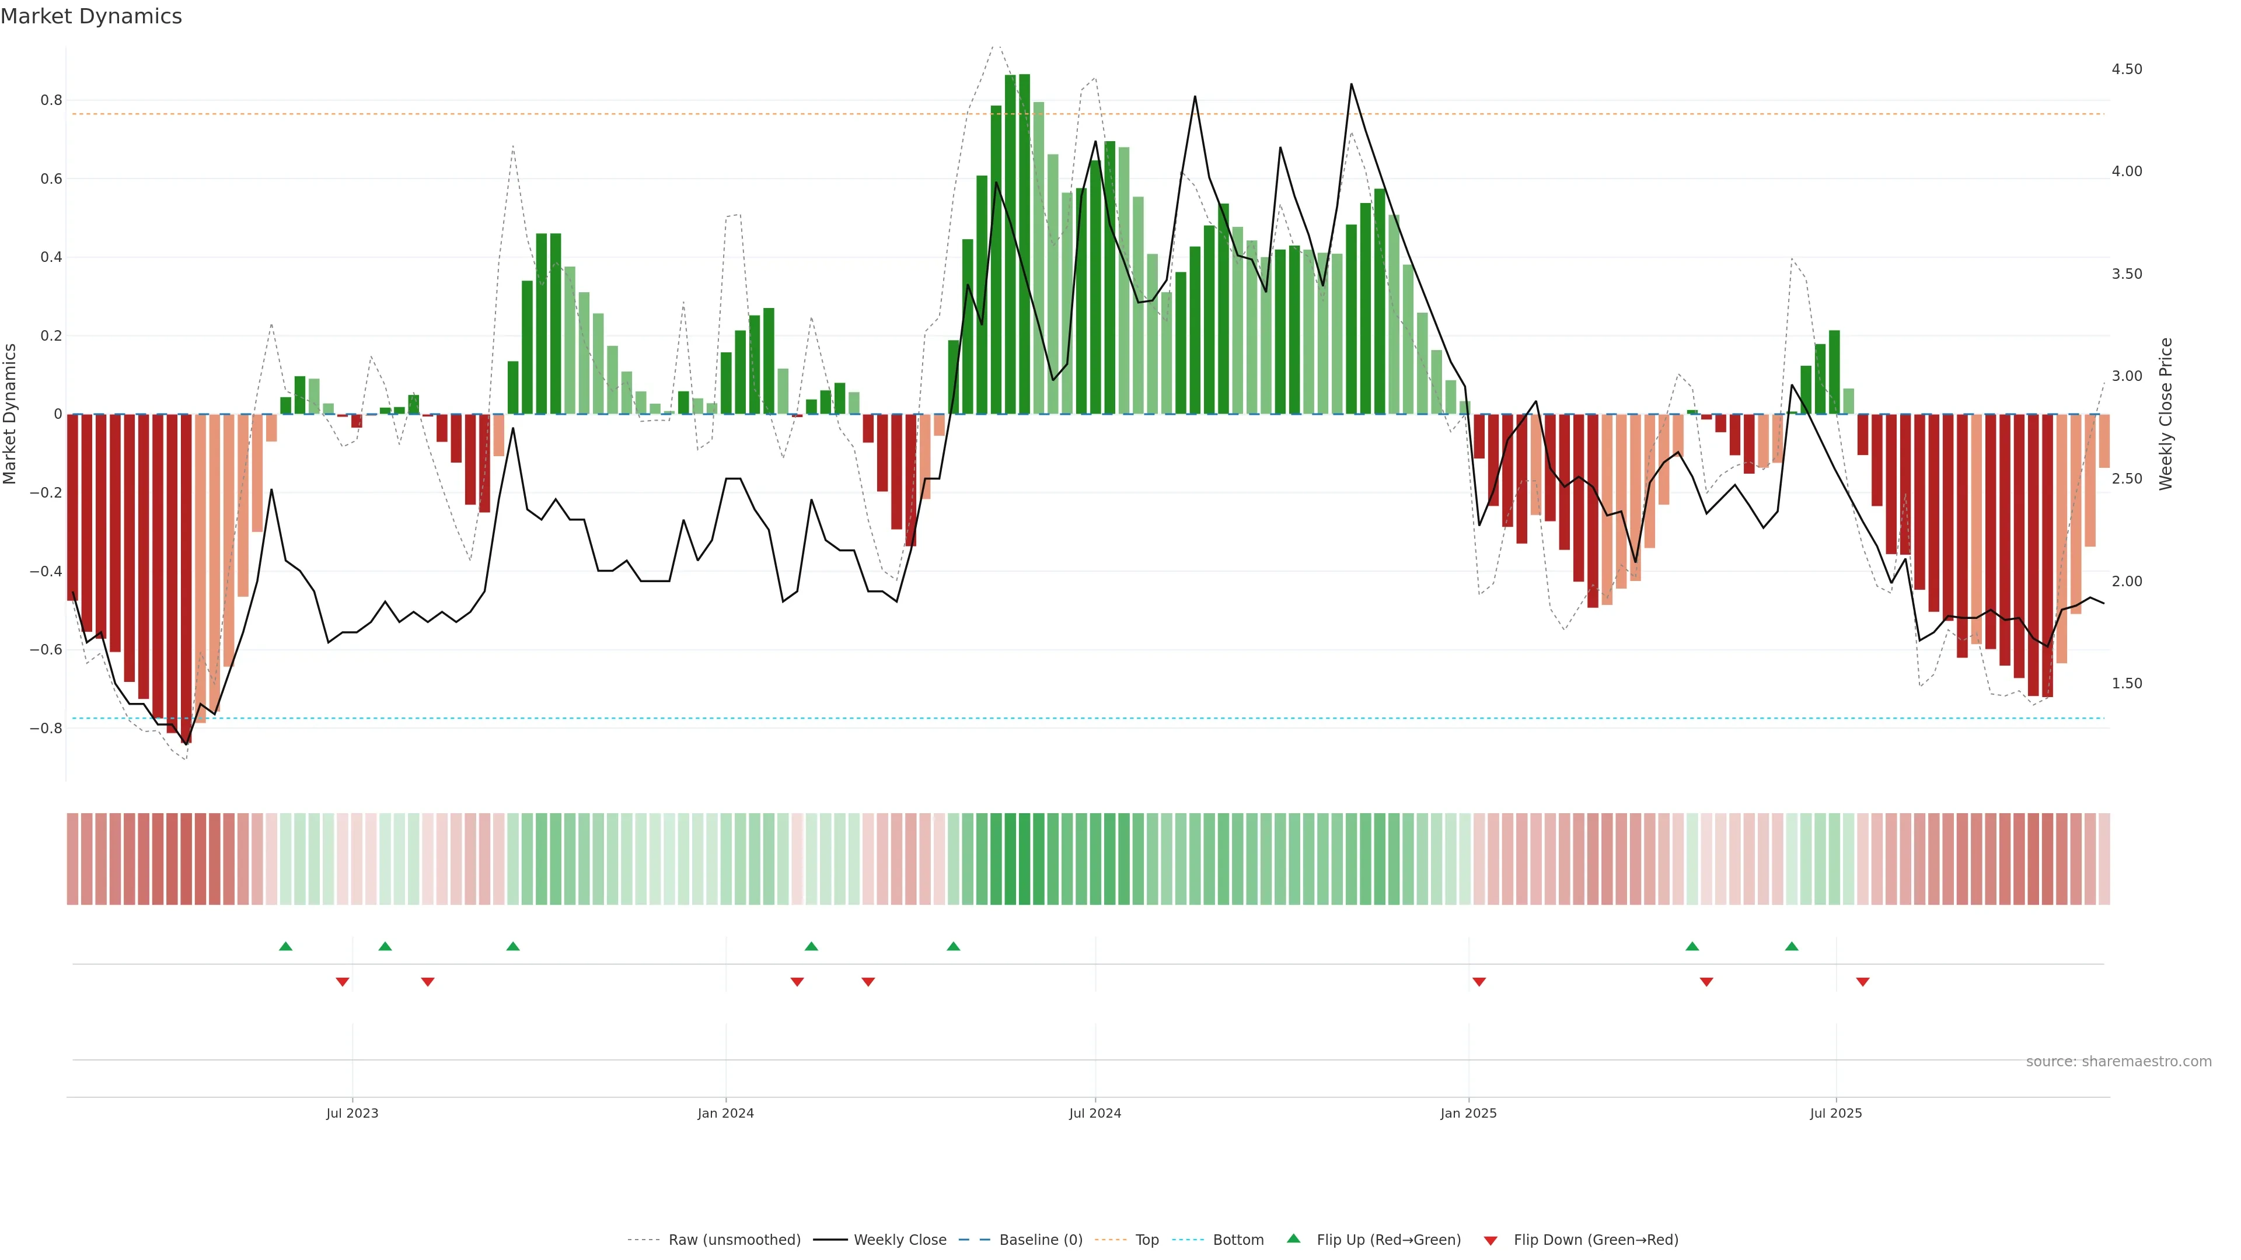Click the leftmost green flip-up triangle marker
Viewport: 2241px width, 1260px height.
(x=285, y=946)
